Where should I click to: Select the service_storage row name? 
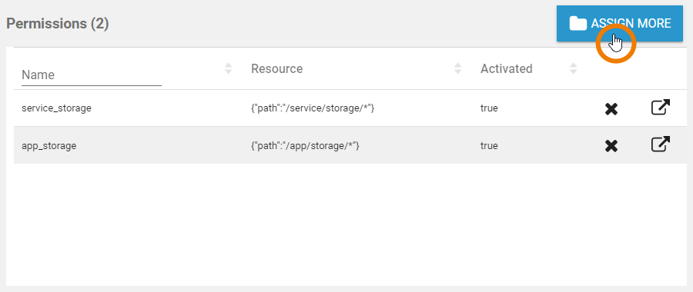coord(56,108)
